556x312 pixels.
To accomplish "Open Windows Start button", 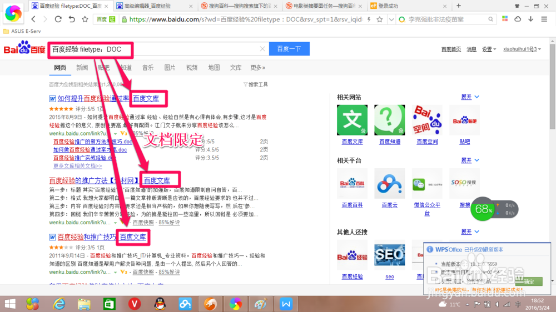I will (x=10, y=304).
